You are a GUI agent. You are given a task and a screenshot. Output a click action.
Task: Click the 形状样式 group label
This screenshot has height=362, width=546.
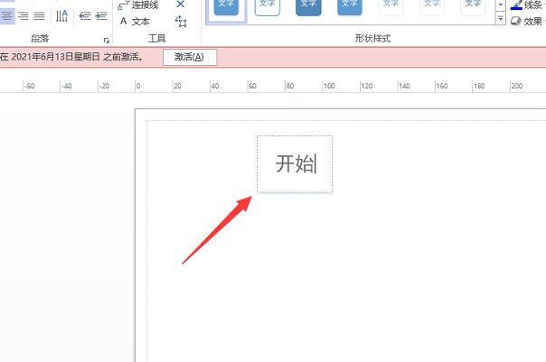point(372,39)
